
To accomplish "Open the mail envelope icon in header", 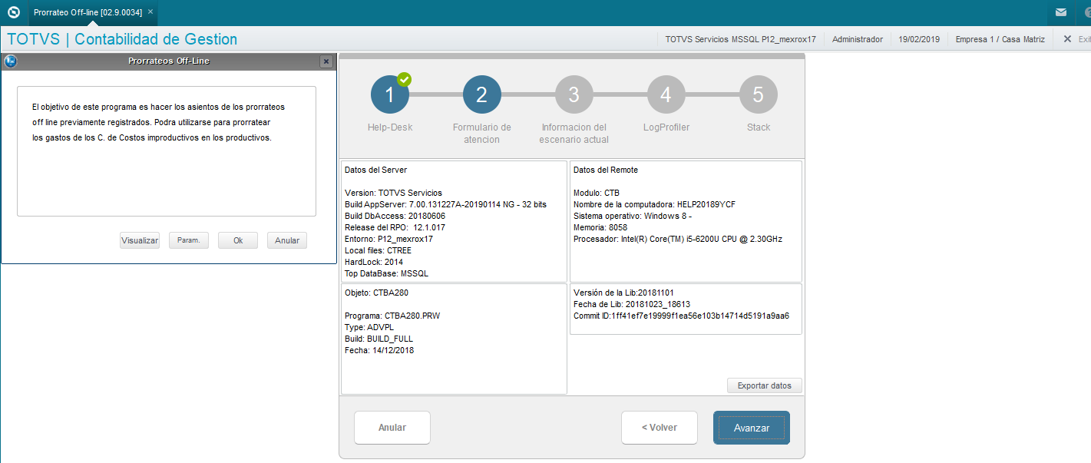I will [x=1060, y=12].
